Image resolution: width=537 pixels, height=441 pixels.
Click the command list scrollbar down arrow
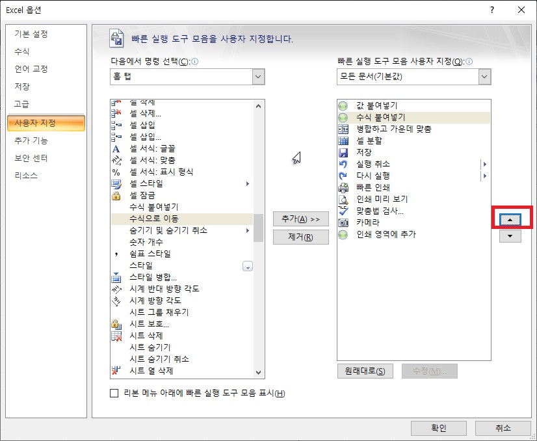(259, 373)
